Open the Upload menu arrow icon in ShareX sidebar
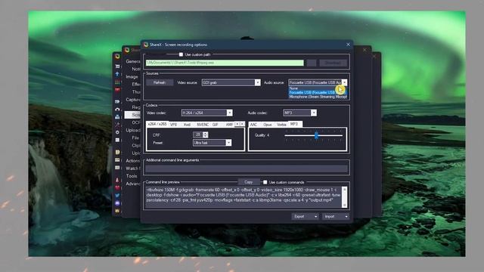 [117, 74]
